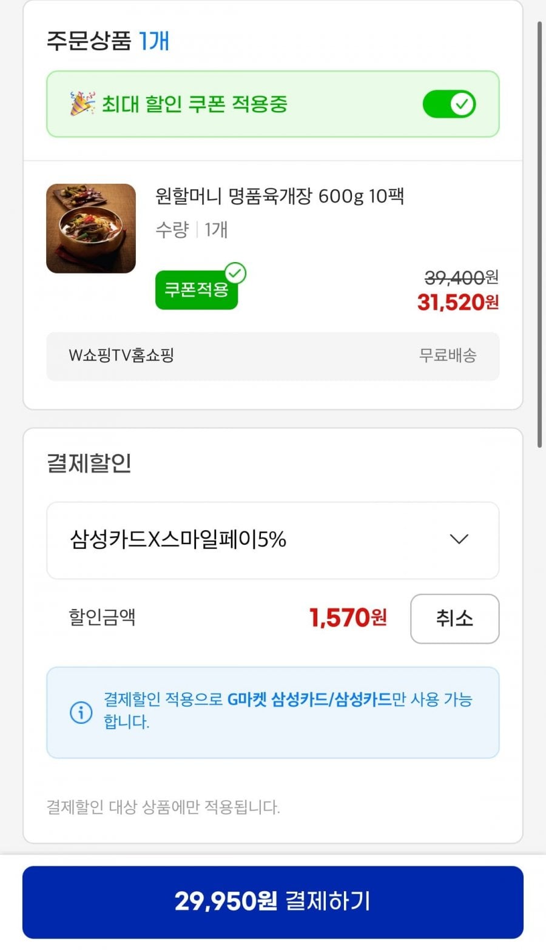Open the 삼성카드X스마일페이5% payment discount dropdown
Screen dimensions: 546x950
pyautogui.click(x=272, y=540)
